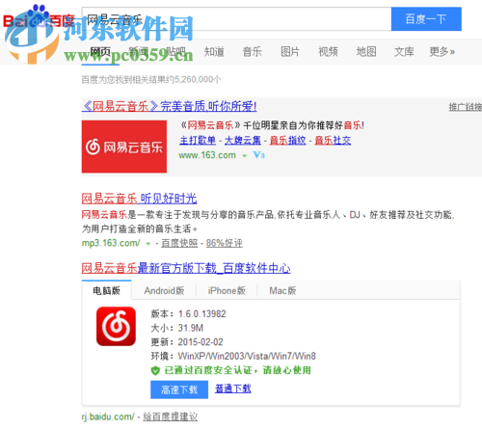This screenshot has width=482, height=429.
Task: Open the 音乐社交 sublink
Action: 333,141
